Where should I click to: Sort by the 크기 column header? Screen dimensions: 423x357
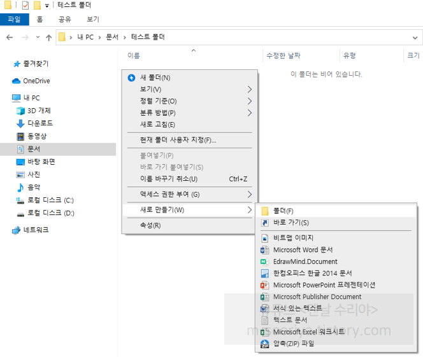[413, 56]
